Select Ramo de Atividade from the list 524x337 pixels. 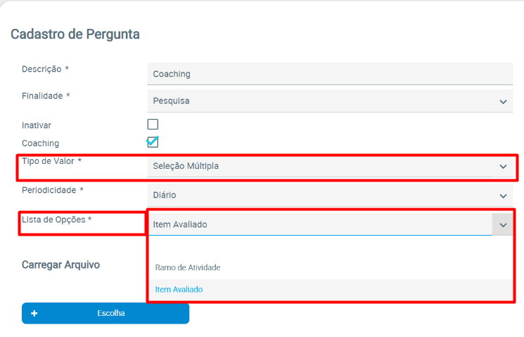[188, 267]
